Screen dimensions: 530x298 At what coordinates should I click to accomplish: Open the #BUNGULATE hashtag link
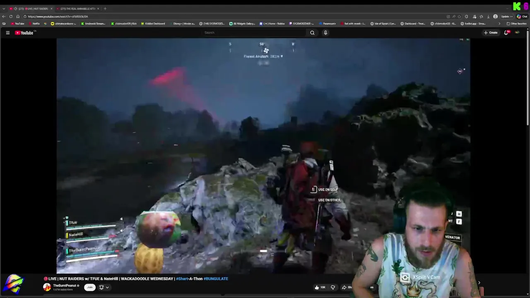[x=216, y=279]
